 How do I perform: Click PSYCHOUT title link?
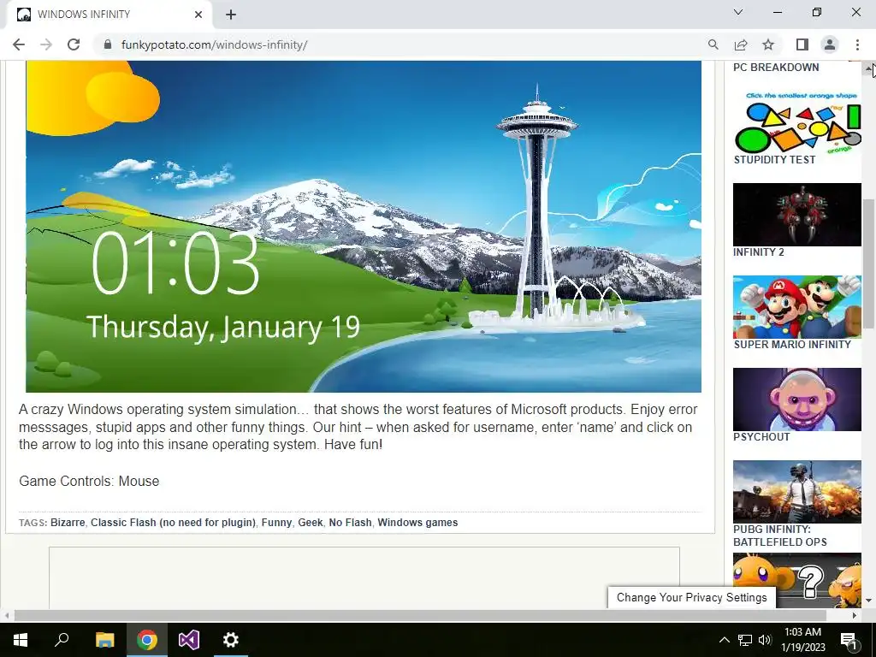coord(761,437)
